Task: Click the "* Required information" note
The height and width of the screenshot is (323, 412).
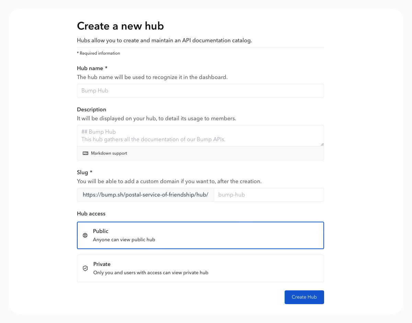Action: (x=99, y=53)
